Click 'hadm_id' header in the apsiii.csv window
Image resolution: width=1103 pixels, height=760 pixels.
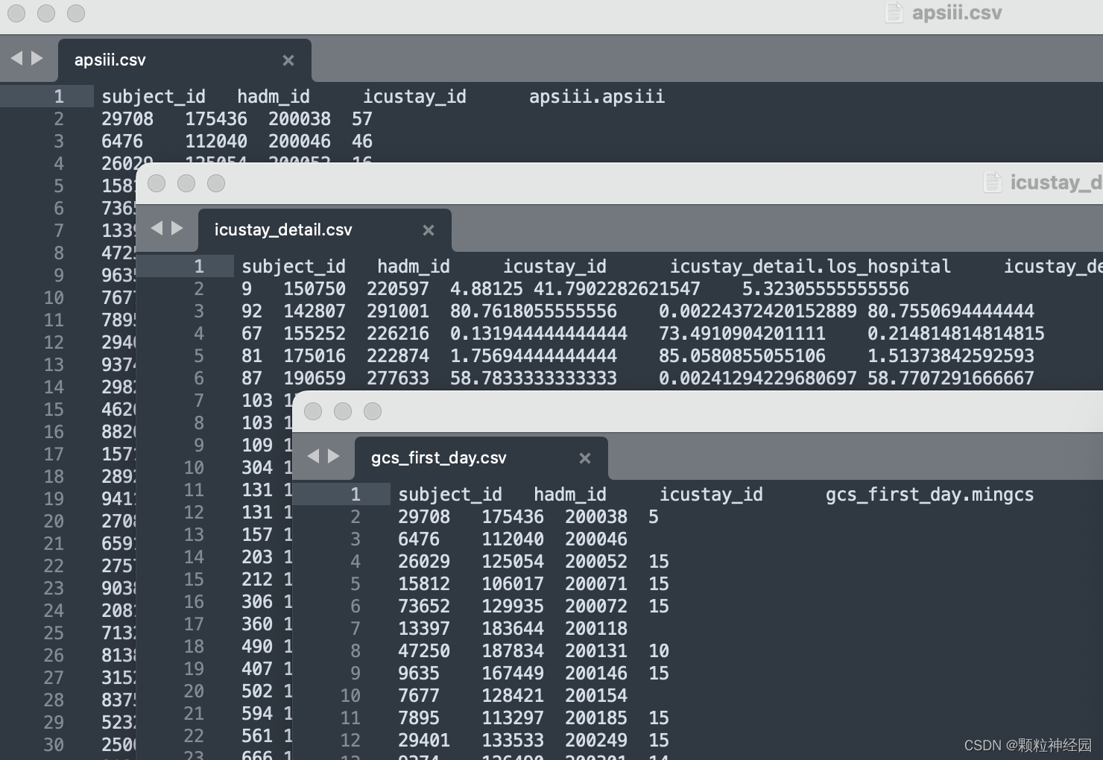point(274,97)
